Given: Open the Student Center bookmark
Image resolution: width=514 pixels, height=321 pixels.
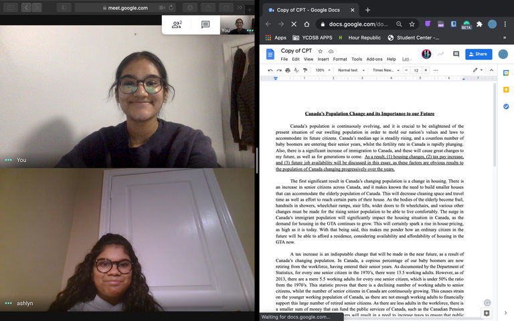Looking at the screenshot, I should (414, 37).
